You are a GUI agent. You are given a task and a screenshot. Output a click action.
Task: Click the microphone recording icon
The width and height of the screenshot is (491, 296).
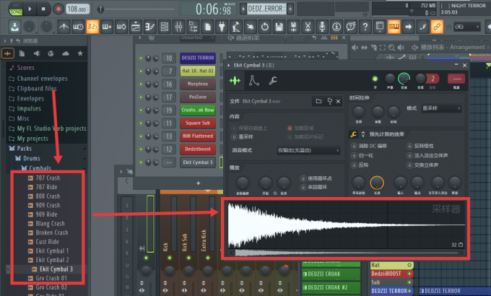[322, 27]
